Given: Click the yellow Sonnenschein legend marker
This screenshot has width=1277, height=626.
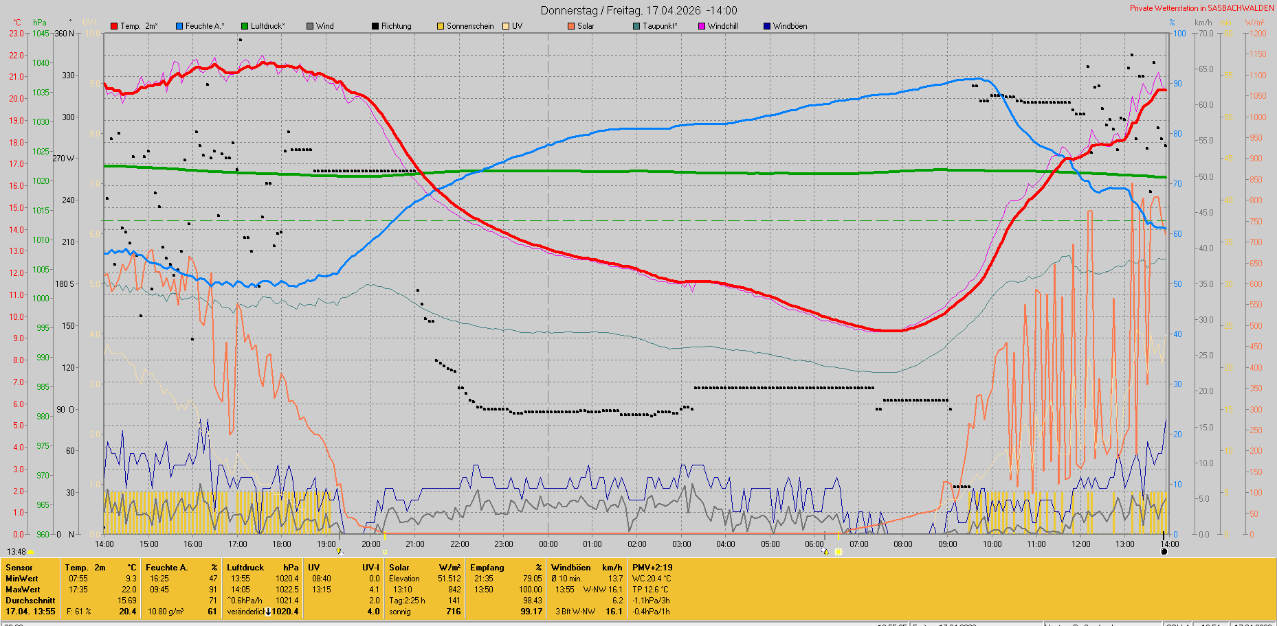Looking at the screenshot, I should coord(441,26).
